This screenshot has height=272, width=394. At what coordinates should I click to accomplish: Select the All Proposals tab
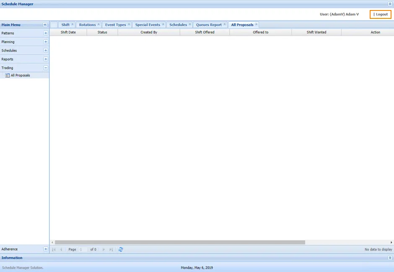pyautogui.click(x=242, y=25)
